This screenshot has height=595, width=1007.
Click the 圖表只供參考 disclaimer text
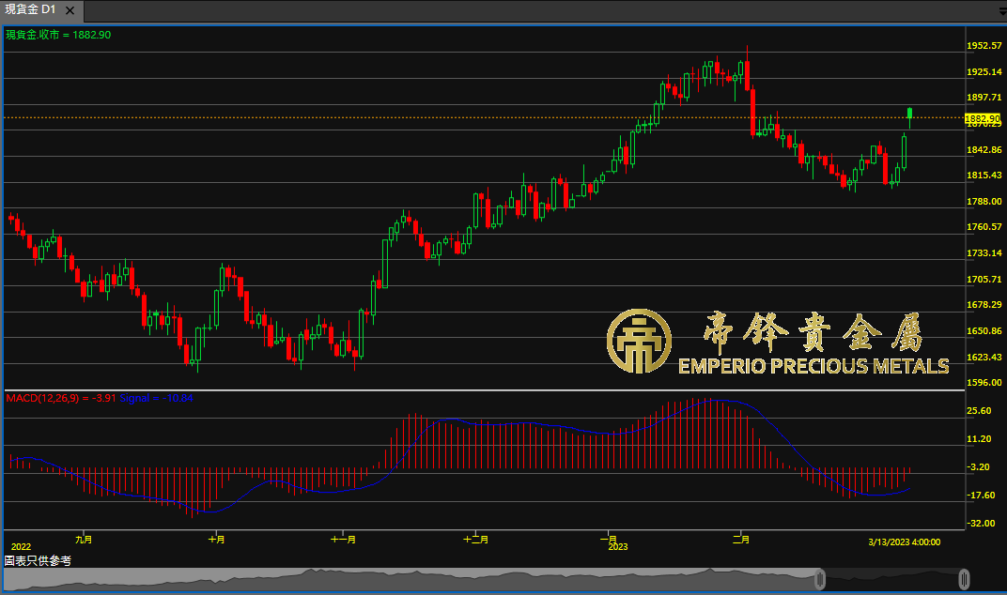pos(38,560)
